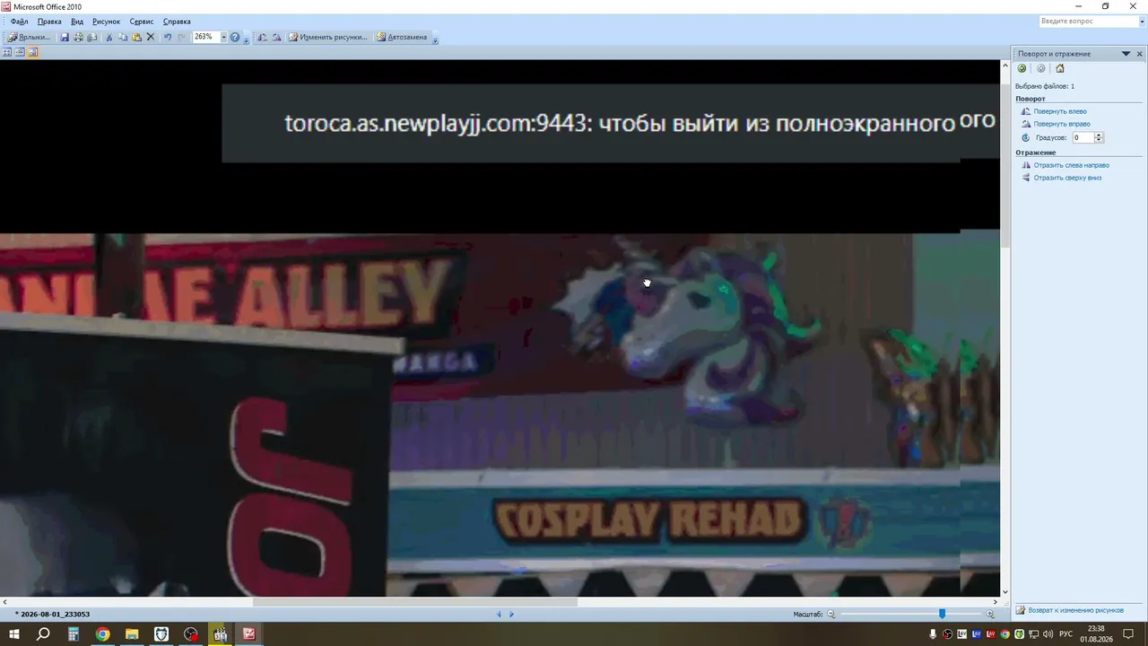
Task: Open the Windows Start menu
Action: [14, 634]
